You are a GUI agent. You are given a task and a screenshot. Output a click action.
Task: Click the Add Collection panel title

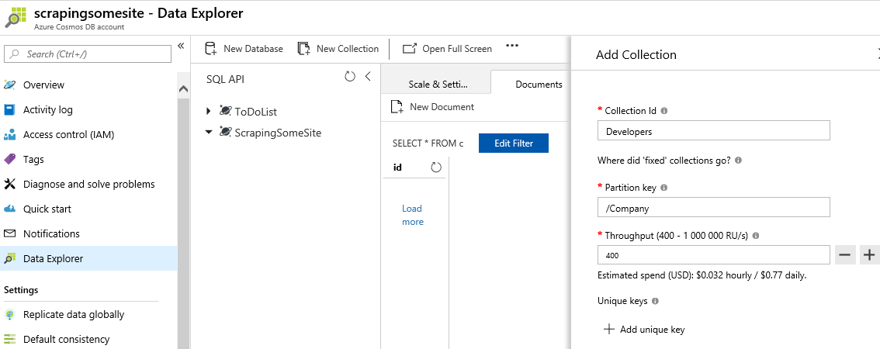point(636,55)
